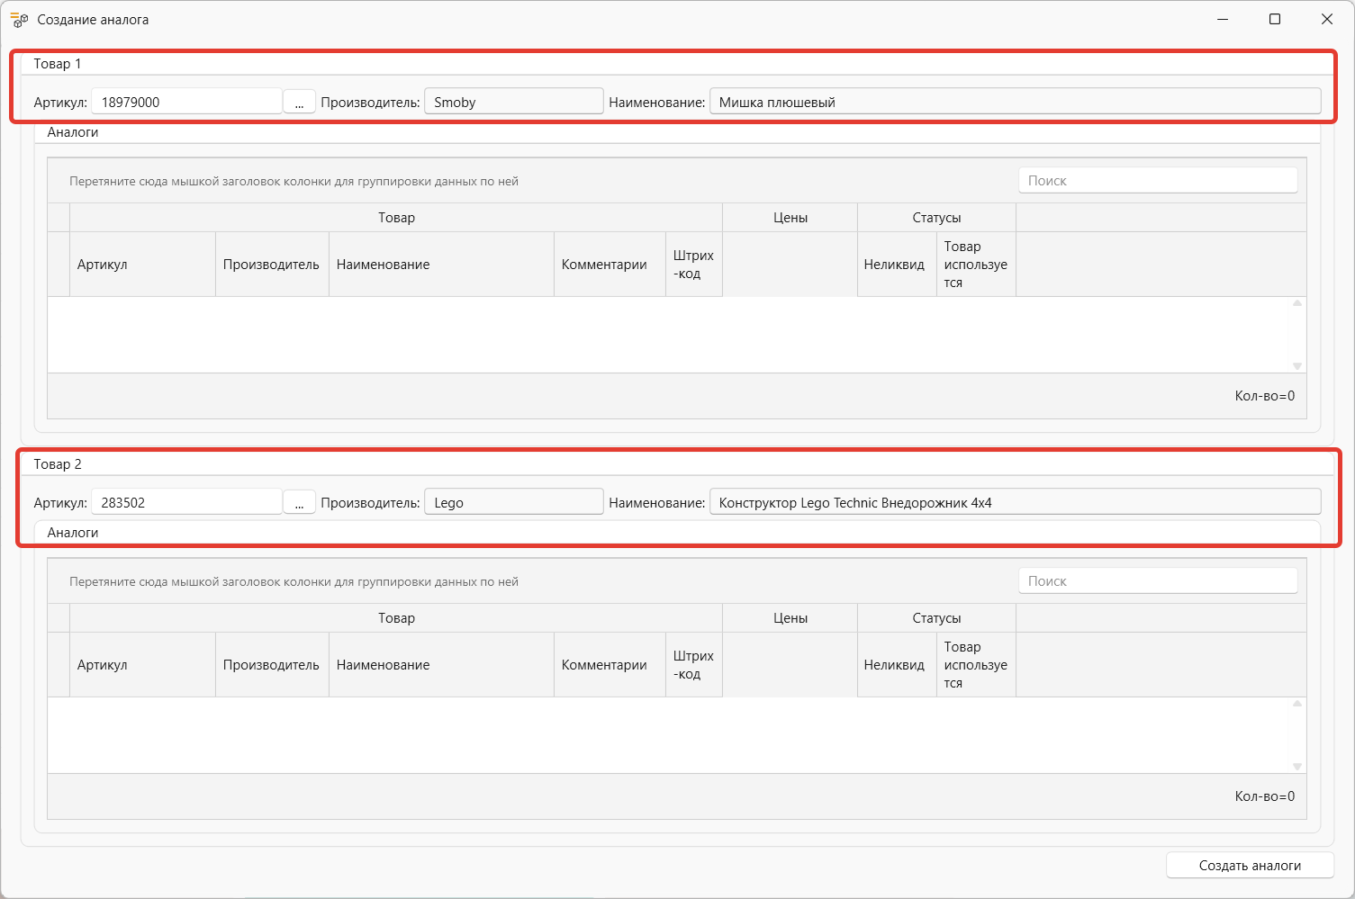
Task: Close the Создание аналога window
Action: pos(1327,19)
